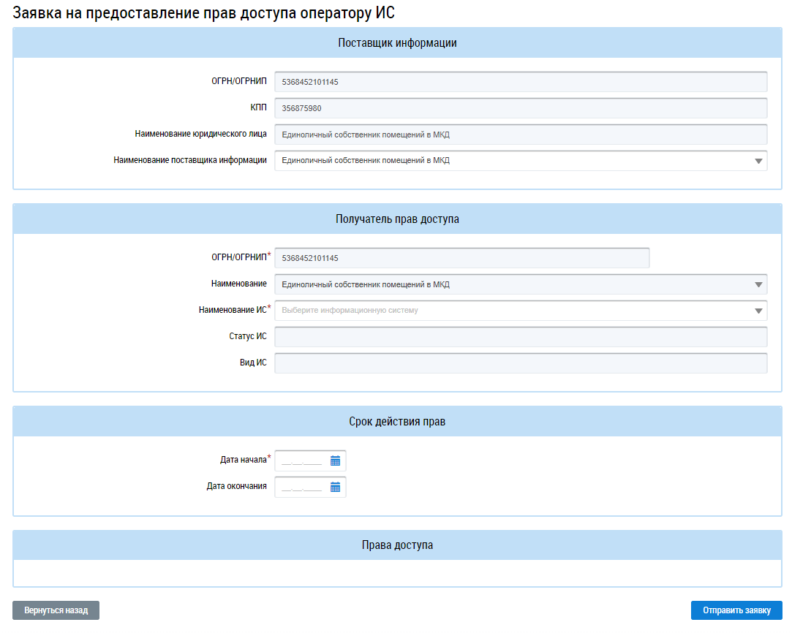Click Получатель прав доступа section header
Viewport: 792px width, 633px height.
tap(397, 219)
